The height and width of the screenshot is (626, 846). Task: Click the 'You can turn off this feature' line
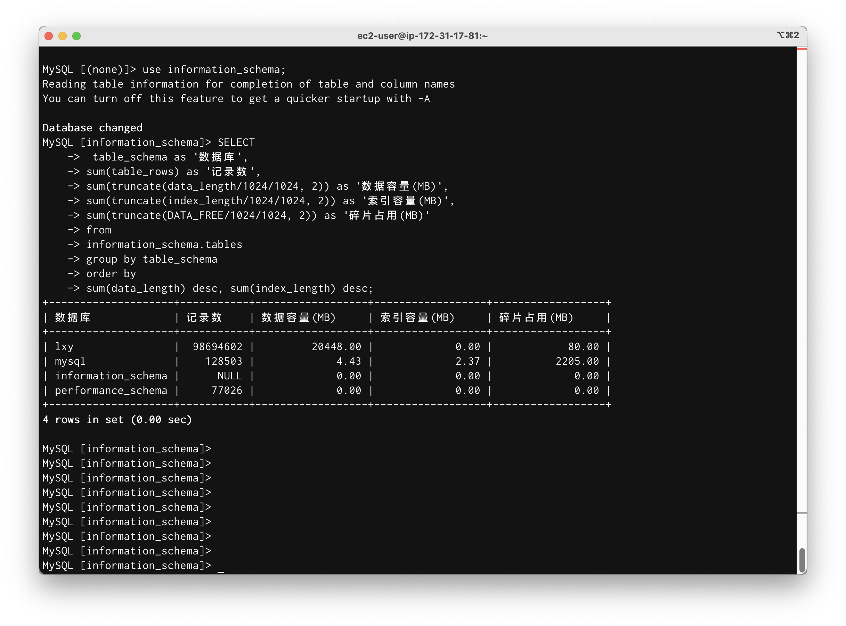[x=236, y=99]
